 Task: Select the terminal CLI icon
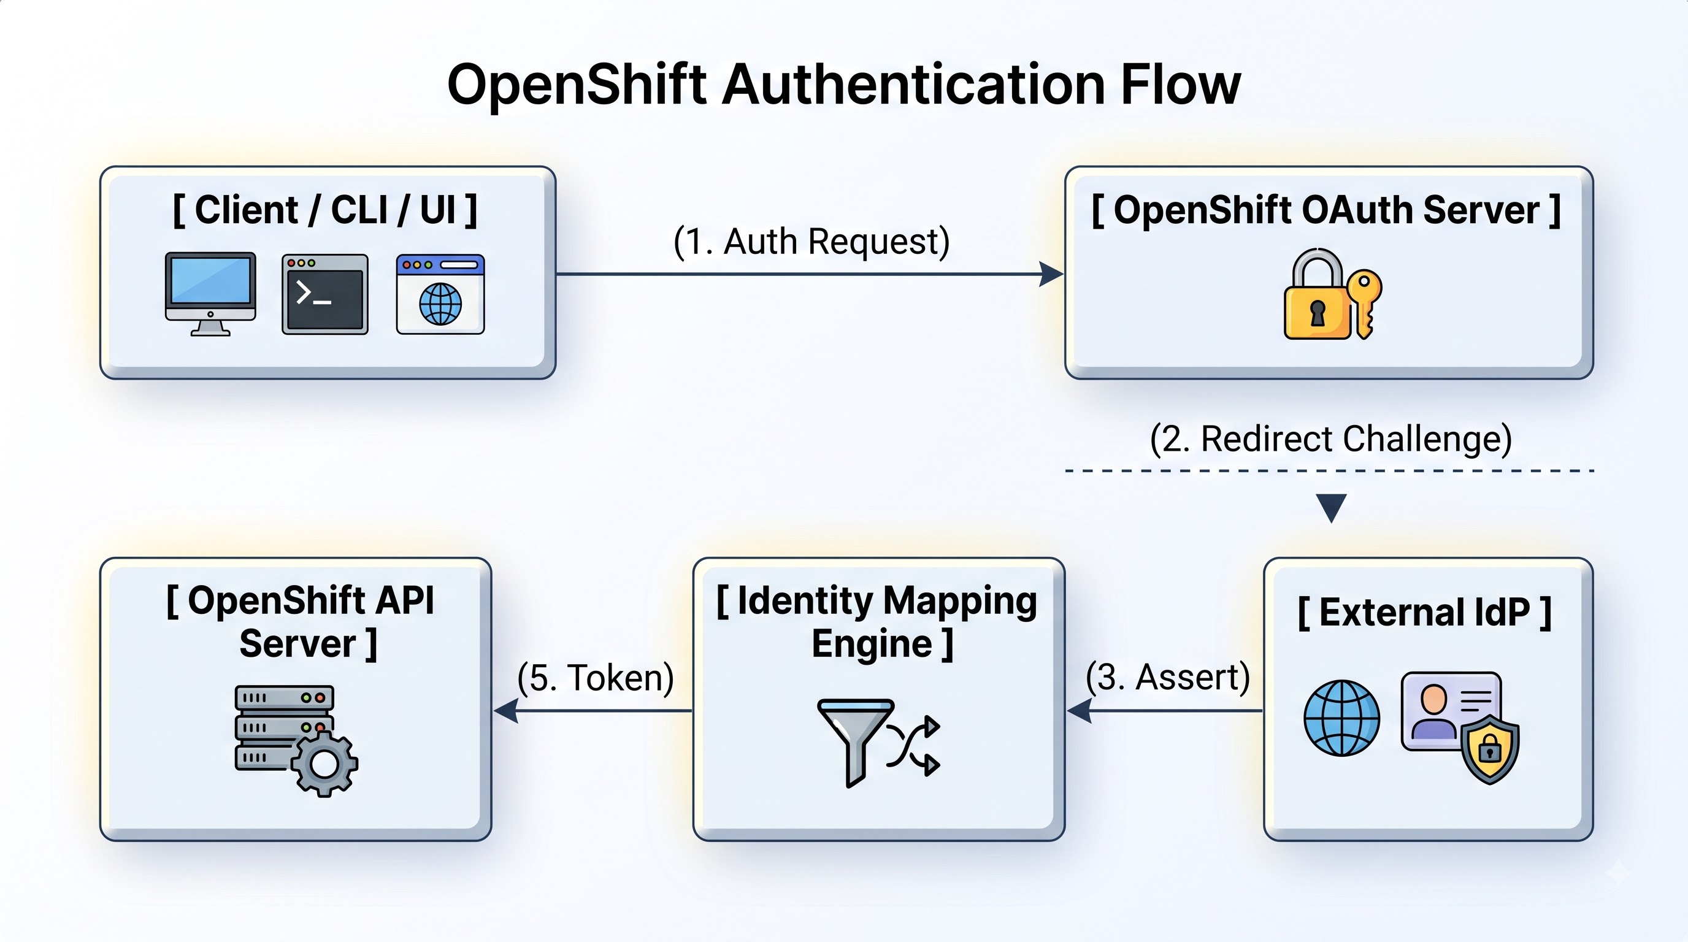point(325,295)
